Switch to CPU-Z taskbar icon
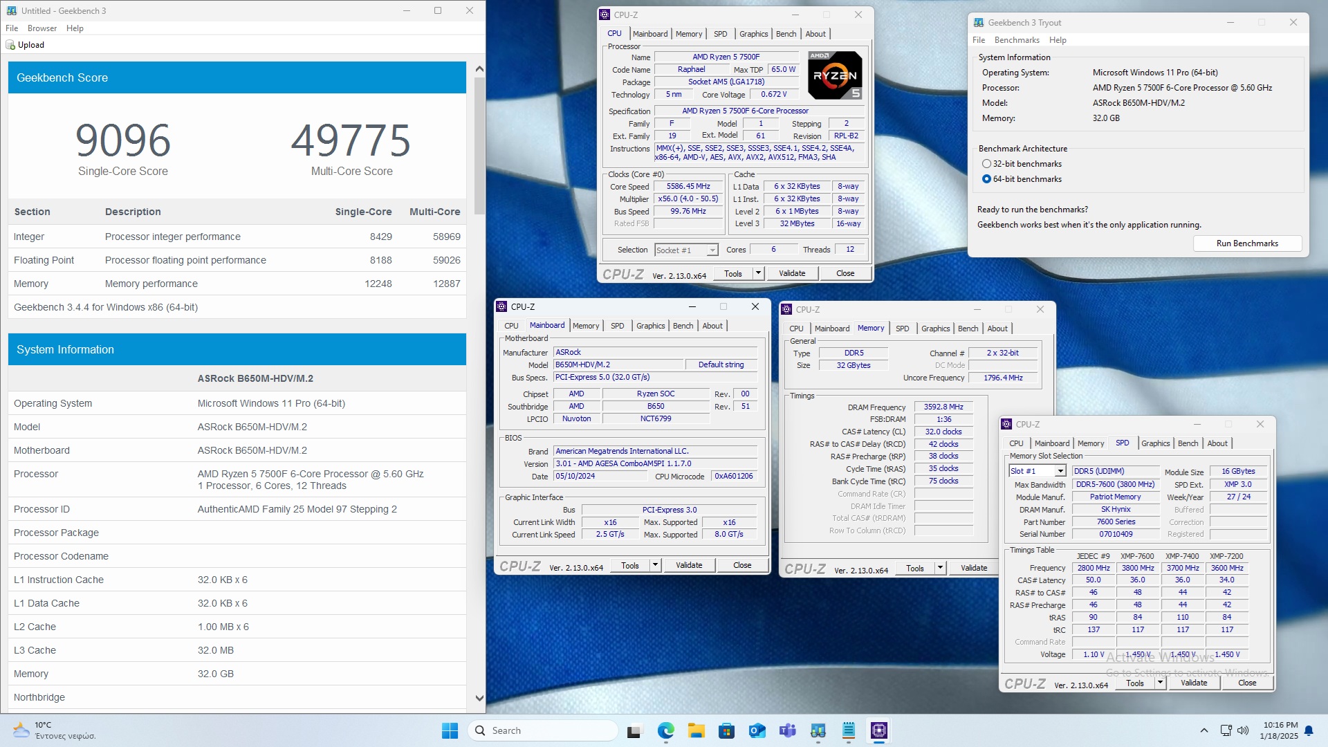Viewport: 1328px width, 747px height. (878, 730)
